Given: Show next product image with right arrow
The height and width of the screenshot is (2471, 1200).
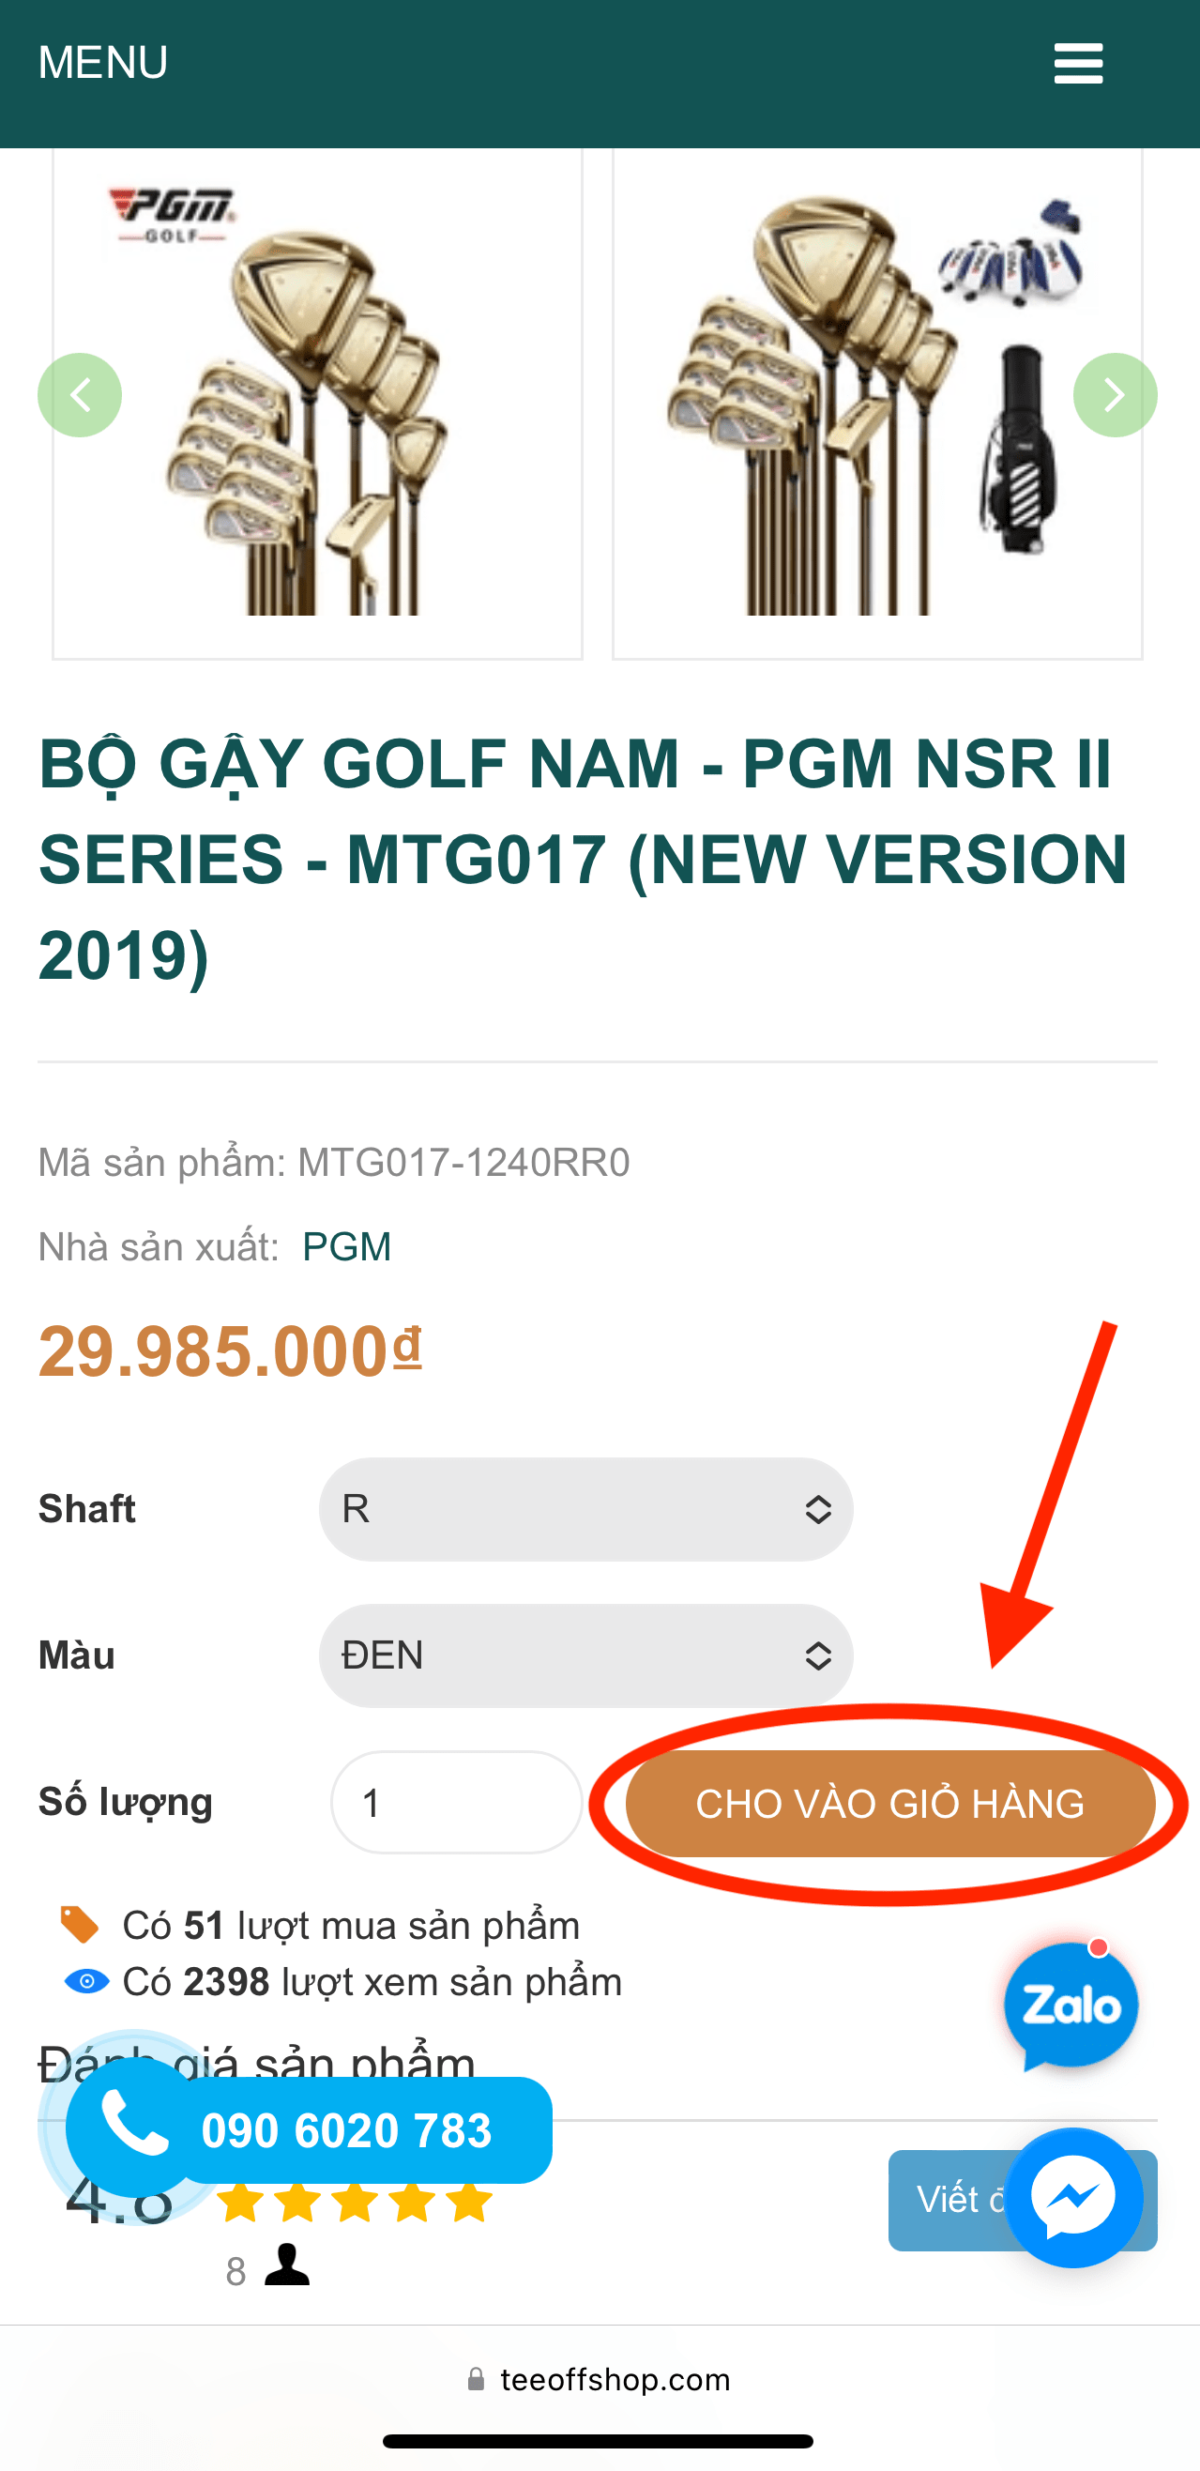Looking at the screenshot, I should 1114,395.
